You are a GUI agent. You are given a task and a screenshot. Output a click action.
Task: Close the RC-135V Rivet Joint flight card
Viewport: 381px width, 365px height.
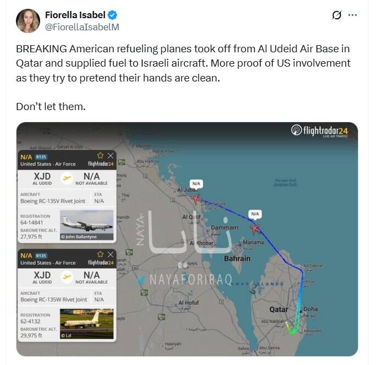(110, 156)
